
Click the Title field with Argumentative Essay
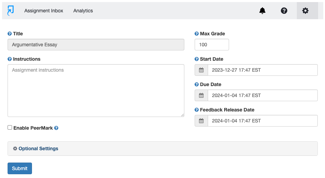point(96,45)
